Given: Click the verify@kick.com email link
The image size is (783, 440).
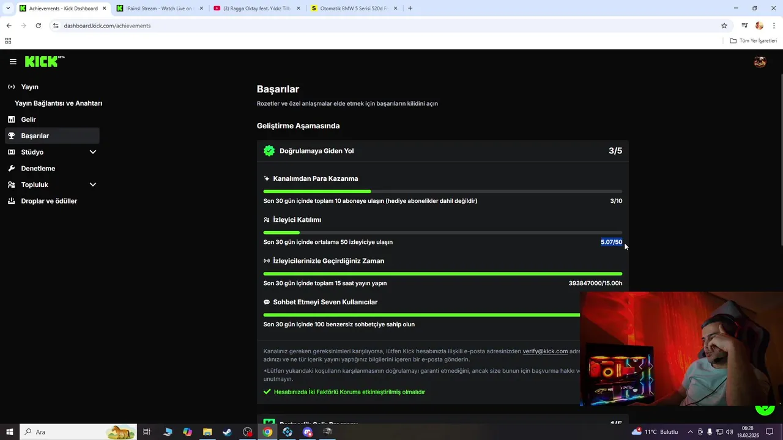Looking at the screenshot, I should pyautogui.click(x=545, y=351).
